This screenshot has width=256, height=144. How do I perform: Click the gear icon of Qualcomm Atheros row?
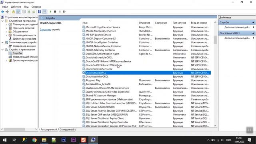coord(84,88)
